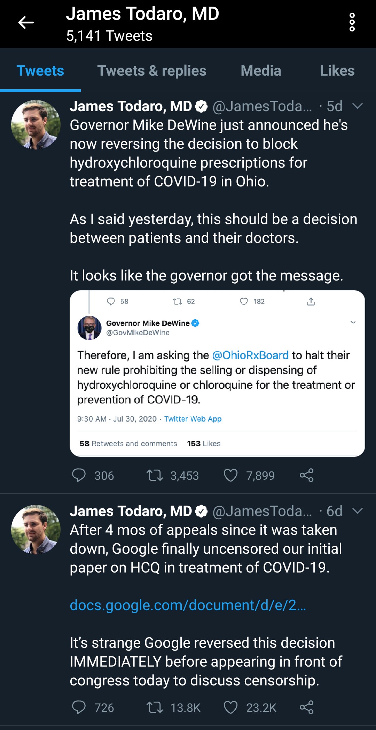This screenshot has width=376, height=730.
Task: Like the tweet with 7,899 likes
Action: click(230, 475)
